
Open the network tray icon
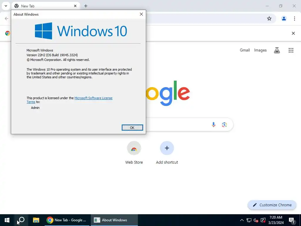[249, 220]
